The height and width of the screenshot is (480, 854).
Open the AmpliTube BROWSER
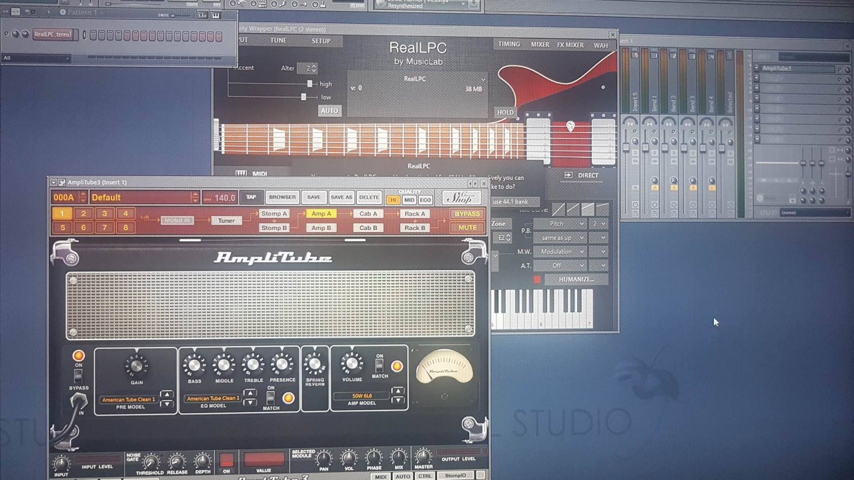tap(282, 197)
